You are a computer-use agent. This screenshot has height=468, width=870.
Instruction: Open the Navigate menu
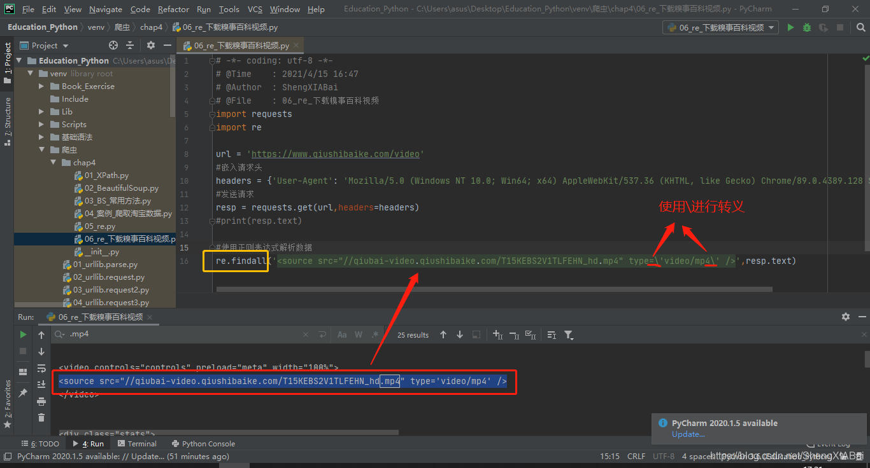click(106, 9)
